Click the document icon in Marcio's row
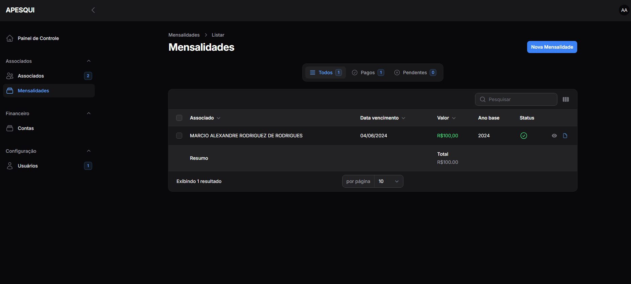 [x=565, y=136]
